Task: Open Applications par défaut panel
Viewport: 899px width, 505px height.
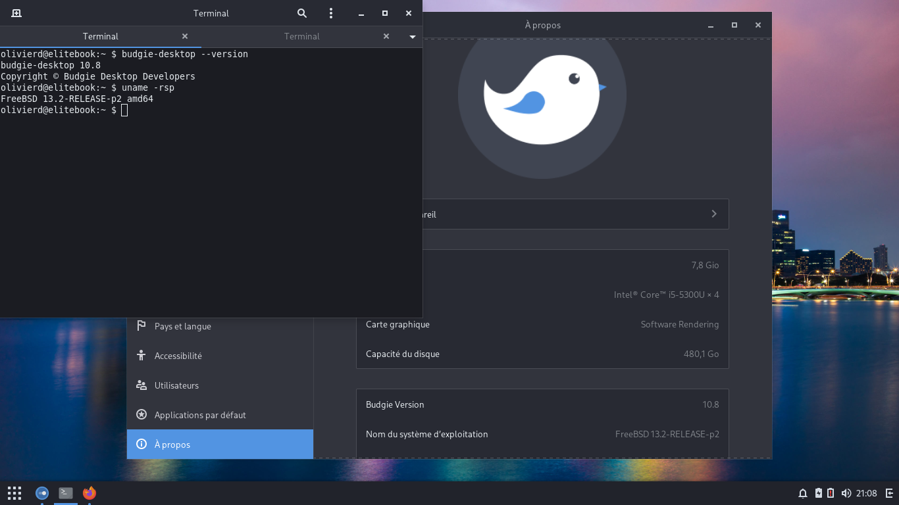Action: [x=200, y=415]
